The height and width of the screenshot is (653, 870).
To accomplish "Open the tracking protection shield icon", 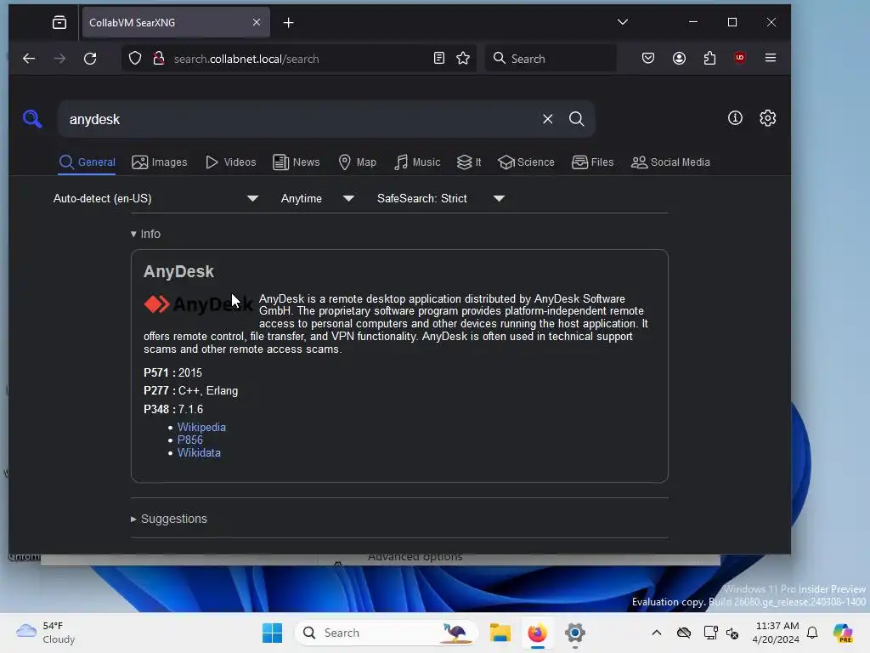I will (x=135, y=59).
